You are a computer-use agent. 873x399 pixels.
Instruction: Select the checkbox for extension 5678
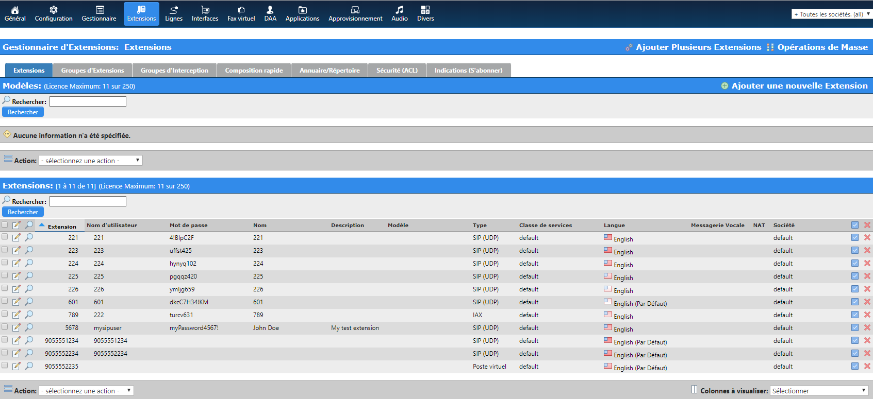5,327
